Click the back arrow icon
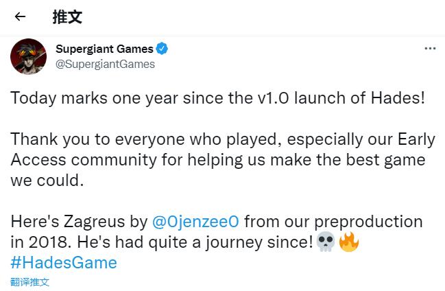This screenshot has height=291, width=445. [19, 17]
